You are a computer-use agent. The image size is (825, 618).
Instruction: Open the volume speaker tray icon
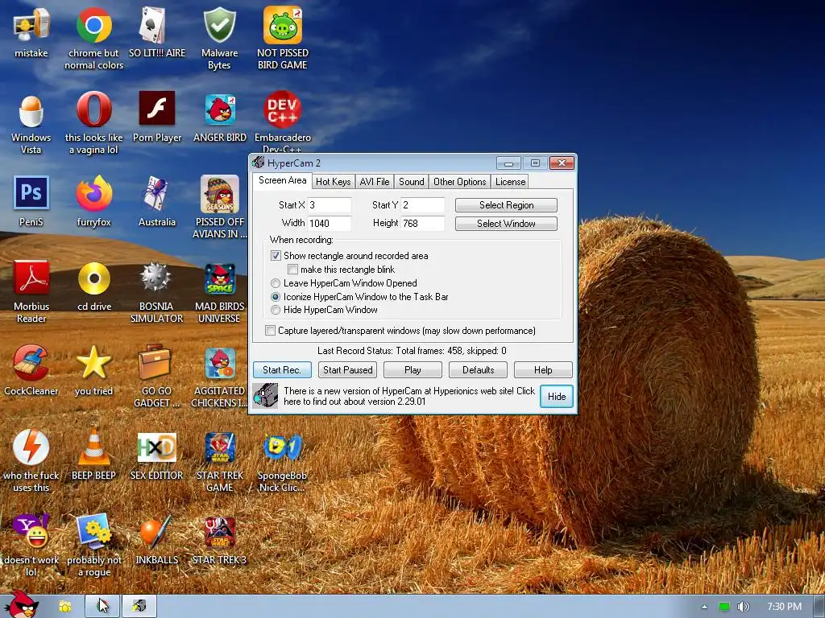point(744,607)
